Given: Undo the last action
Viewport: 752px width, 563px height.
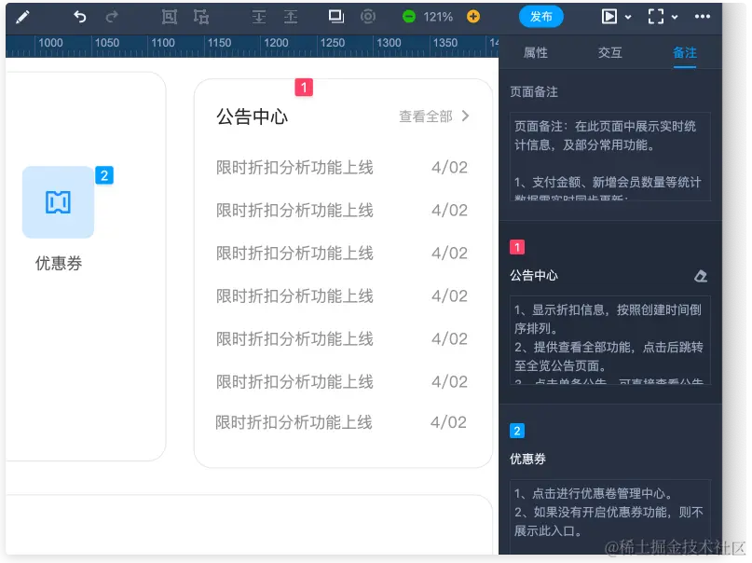Looking at the screenshot, I should tap(79, 17).
